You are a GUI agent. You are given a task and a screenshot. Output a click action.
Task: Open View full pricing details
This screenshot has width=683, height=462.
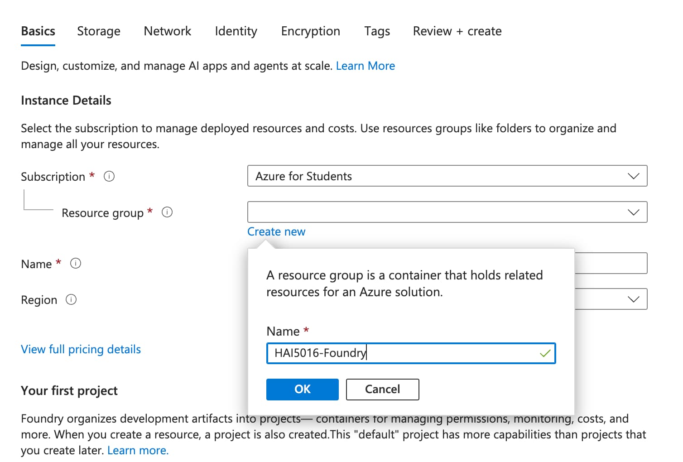click(81, 349)
